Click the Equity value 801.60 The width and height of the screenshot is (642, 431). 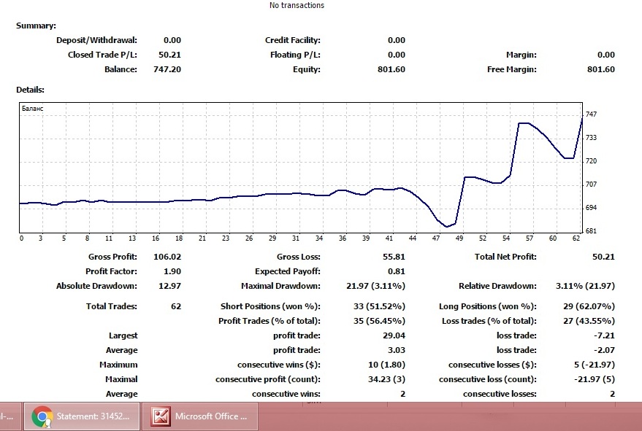click(391, 69)
